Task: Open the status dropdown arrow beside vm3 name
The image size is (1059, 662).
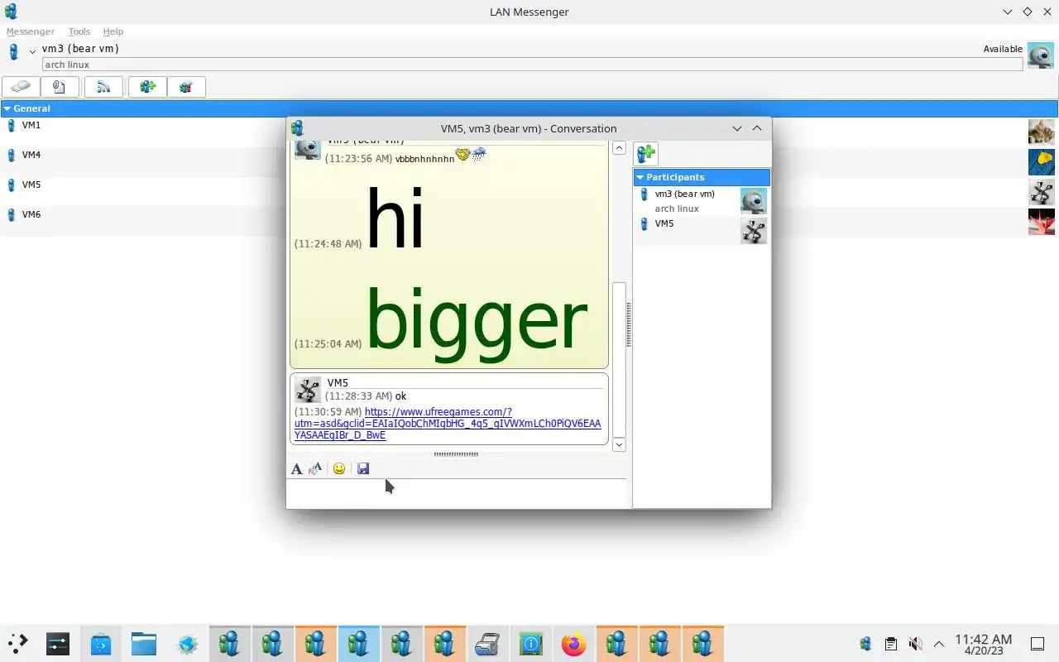Action: 32,51
